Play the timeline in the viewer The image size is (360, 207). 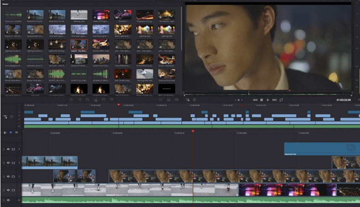click(268, 100)
